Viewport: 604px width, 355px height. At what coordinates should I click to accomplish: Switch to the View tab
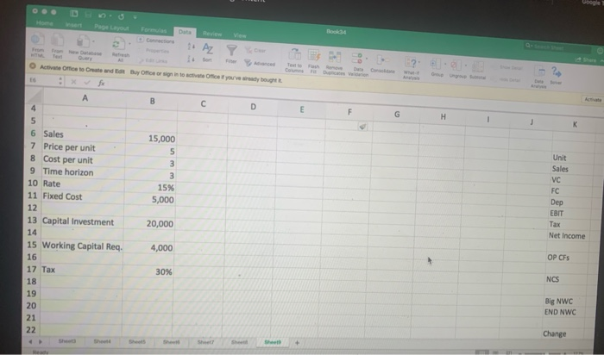(240, 35)
